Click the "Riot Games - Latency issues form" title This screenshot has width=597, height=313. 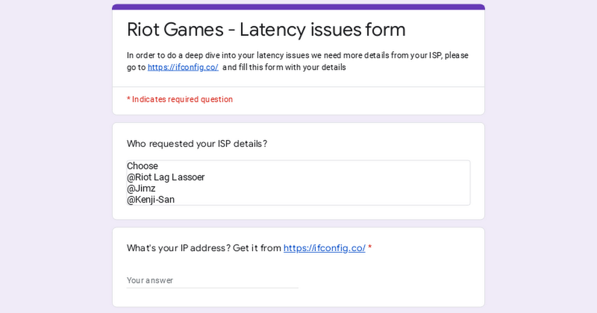coord(266,30)
